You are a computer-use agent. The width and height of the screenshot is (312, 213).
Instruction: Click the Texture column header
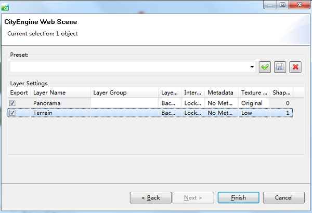pos(254,92)
